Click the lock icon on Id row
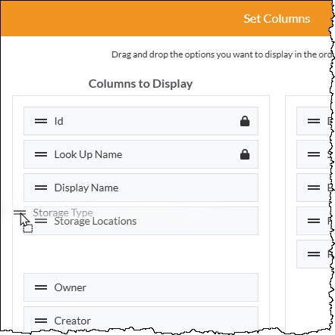 click(245, 121)
